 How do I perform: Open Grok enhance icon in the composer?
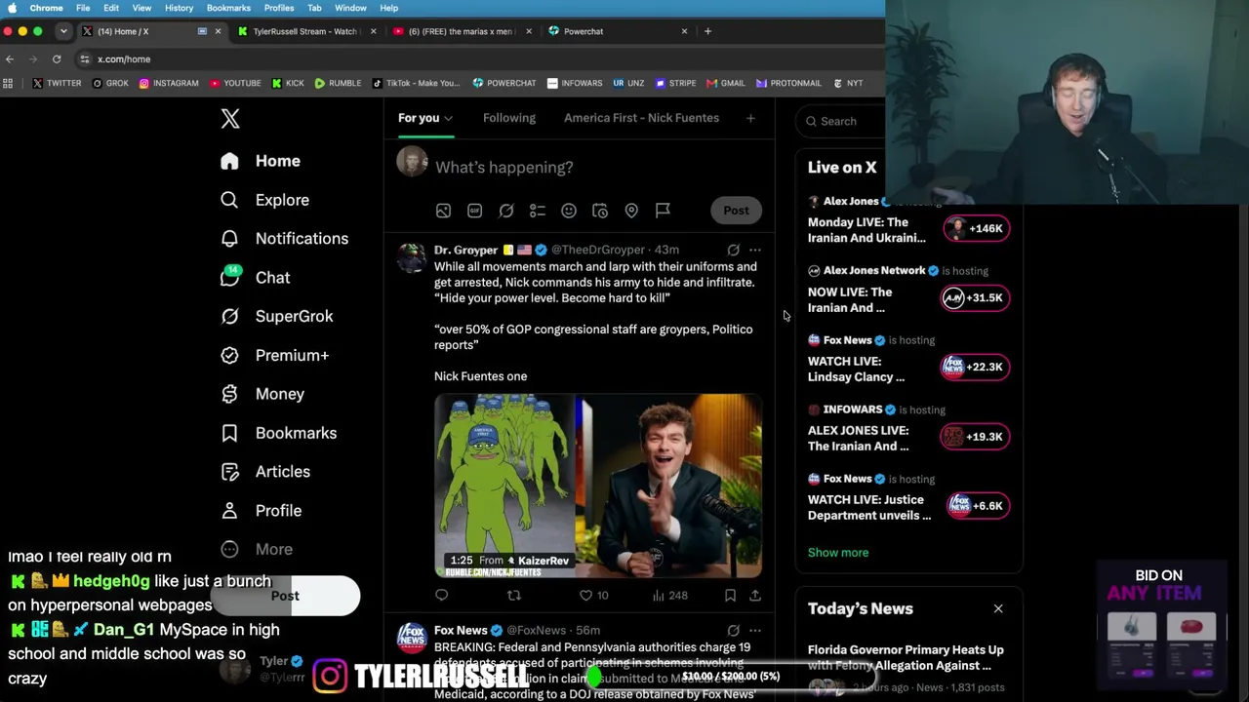click(x=506, y=211)
